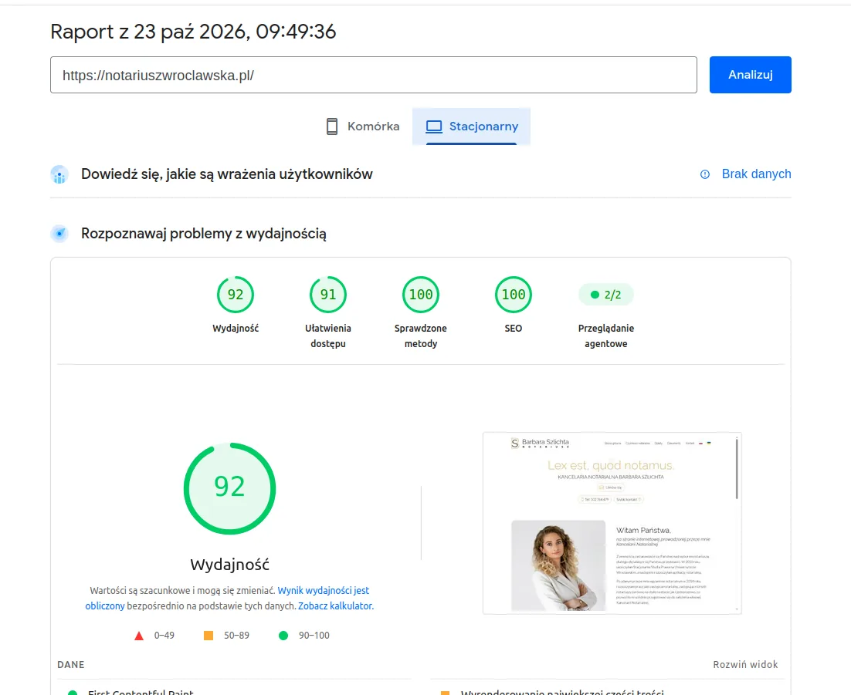Viewport: 851px width, 695px height.
Task: Click the DANE section label
Action: pos(71,665)
